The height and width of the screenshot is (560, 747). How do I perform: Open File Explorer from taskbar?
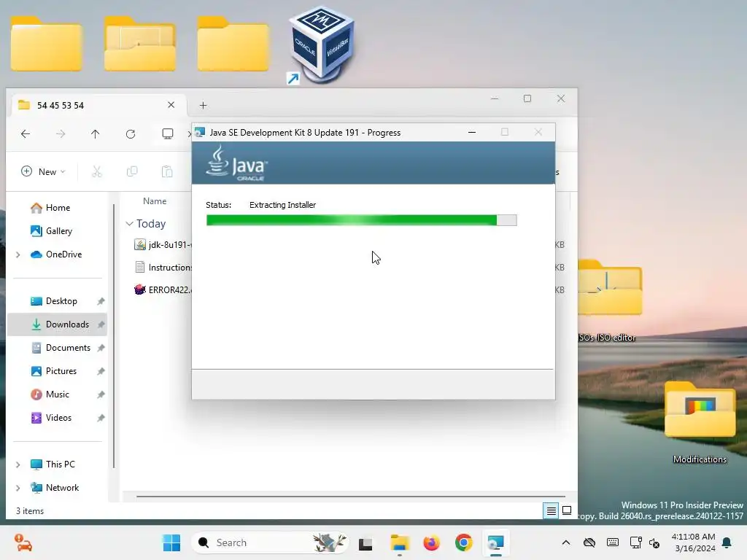click(400, 542)
